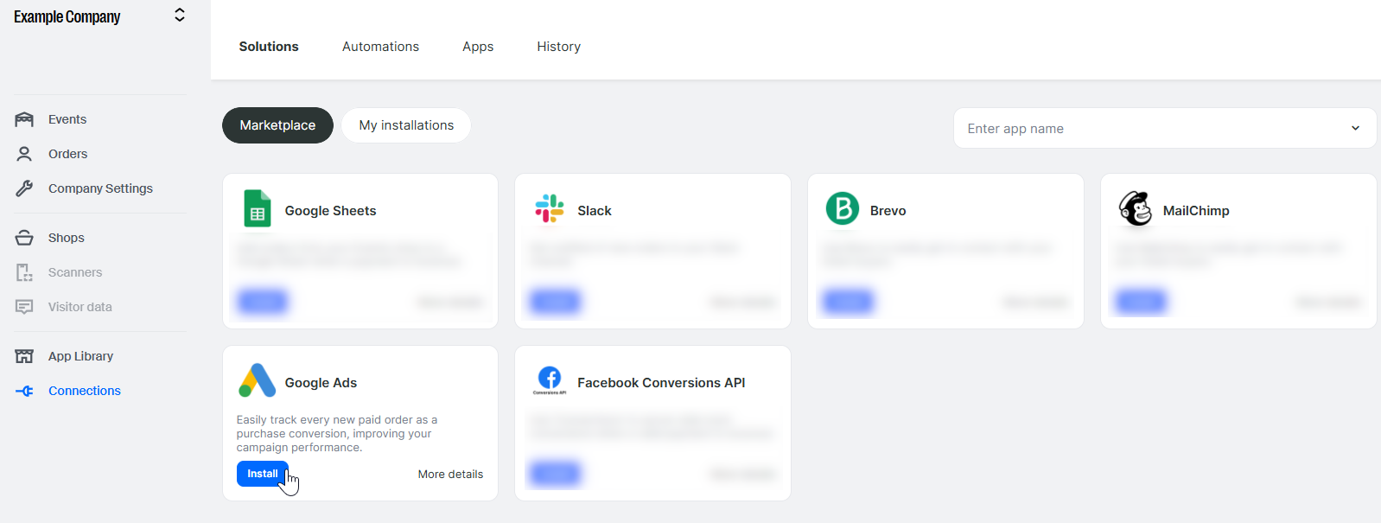Click the Brevo logo
The width and height of the screenshot is (1381, 523).
[843, 208]
